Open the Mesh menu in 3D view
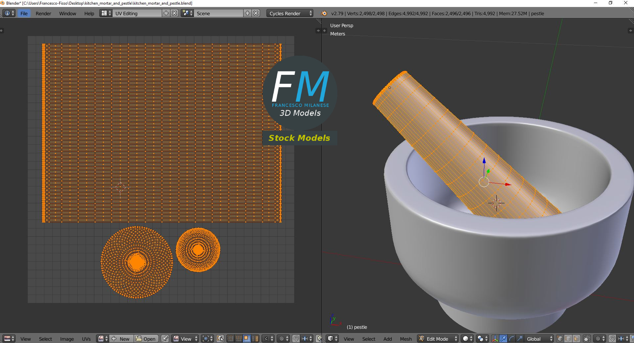This screenshot has height=343, width=634. click(x=406, y=339)
